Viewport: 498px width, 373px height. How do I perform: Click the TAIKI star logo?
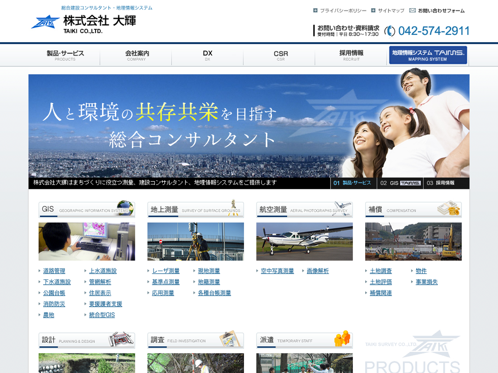click(45, 22)
